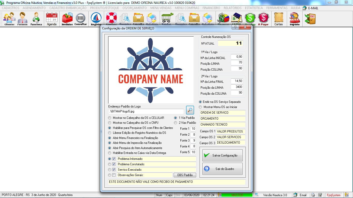Open the PRODUTO/ESTOQUE menu

[x=104, y=8]
